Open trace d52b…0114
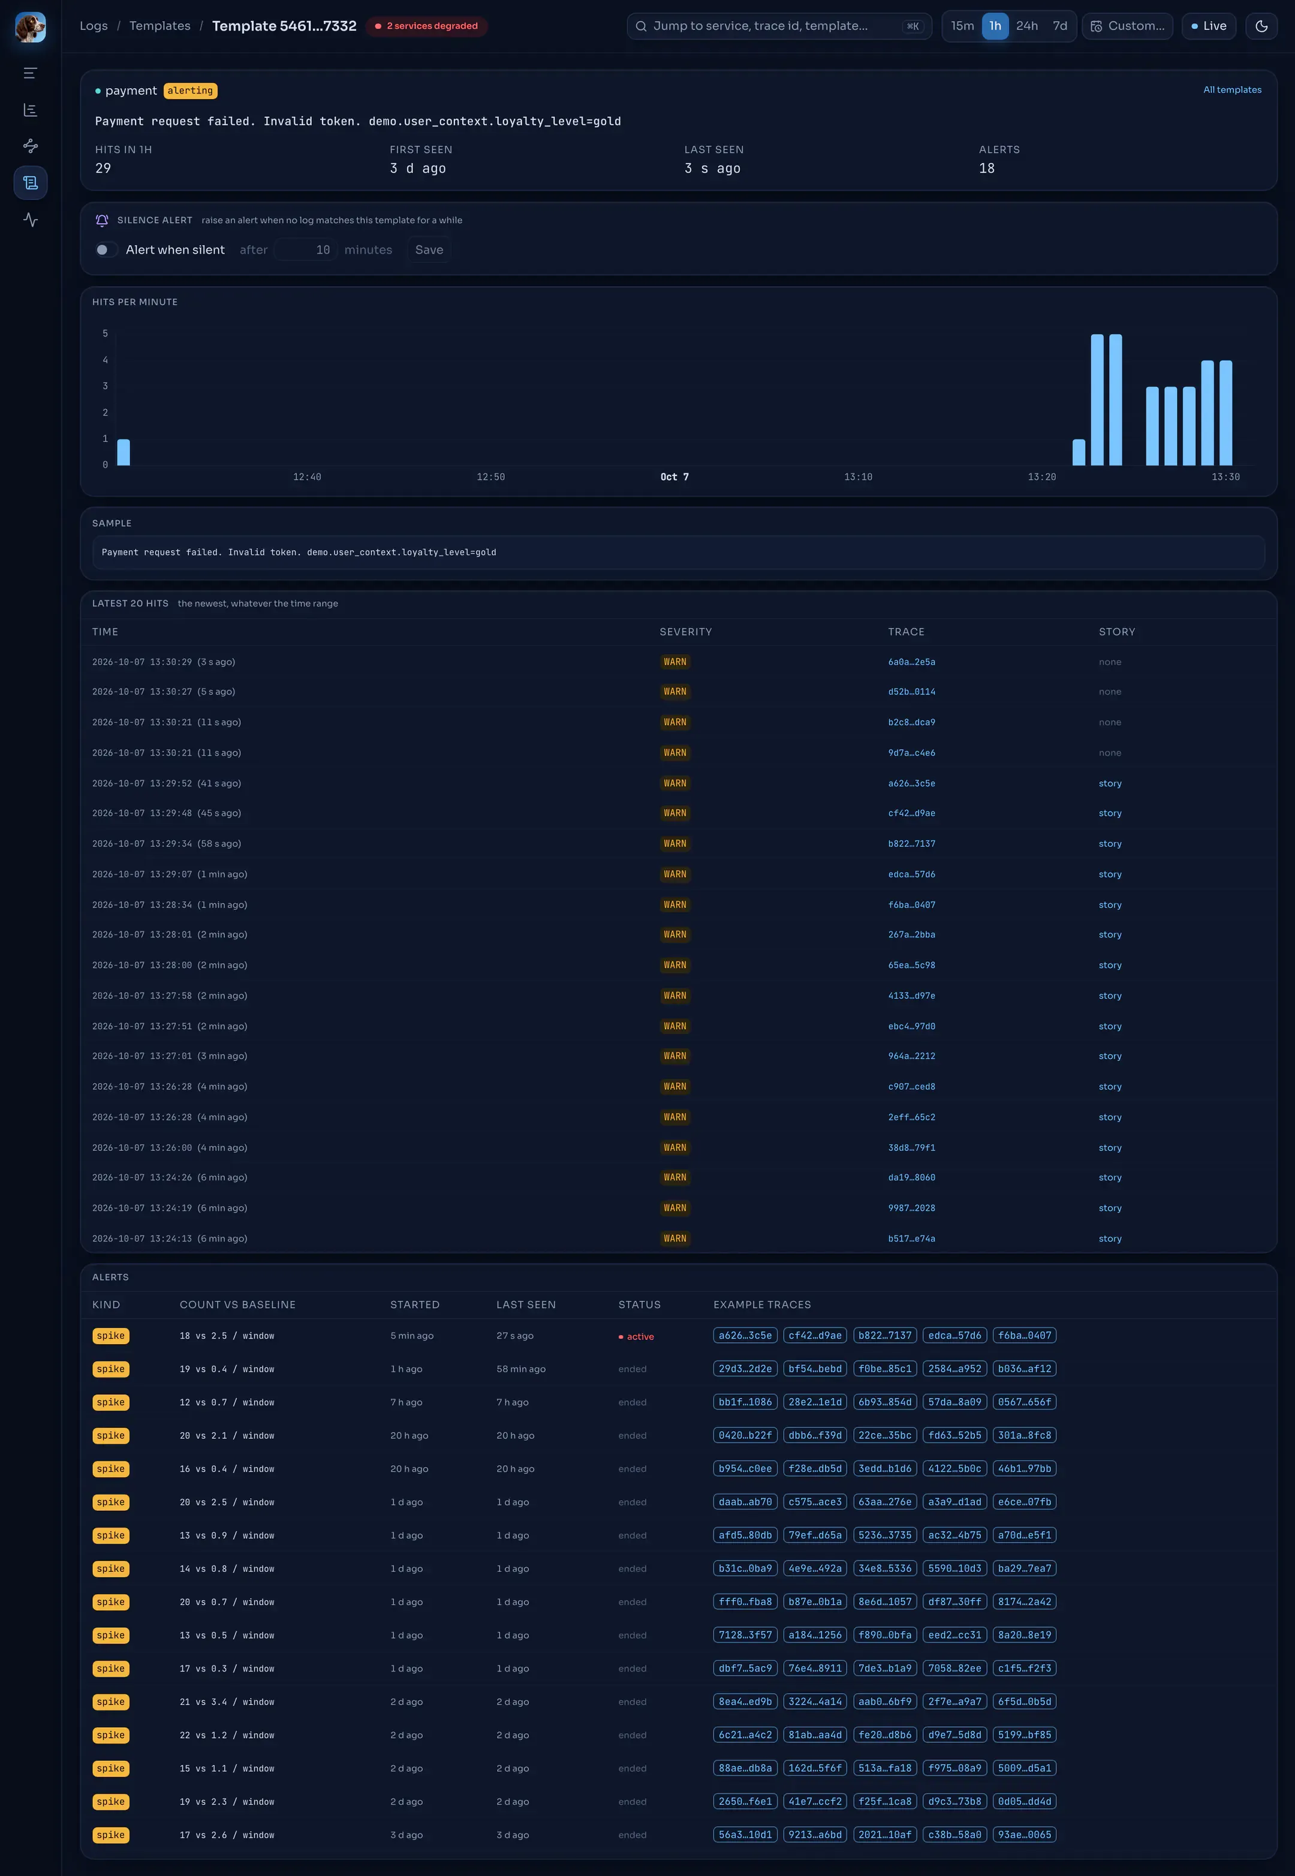 [x=911, y=693]
